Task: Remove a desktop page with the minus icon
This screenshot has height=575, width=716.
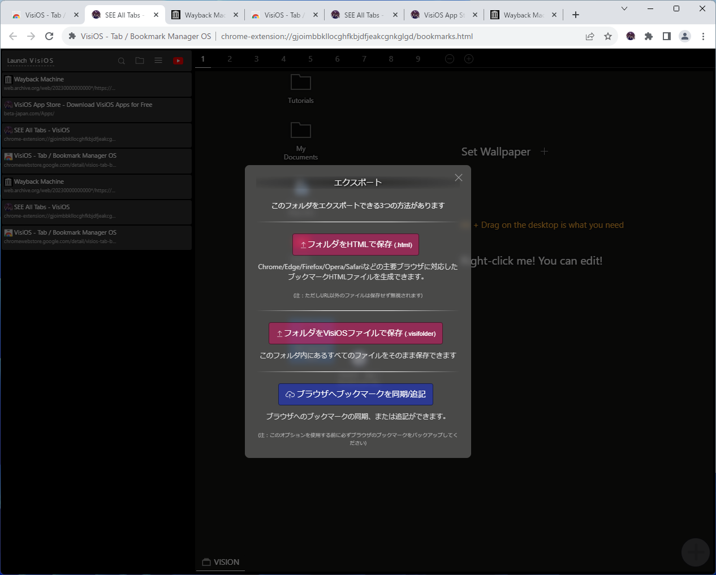Action: (x=449, y=58)
